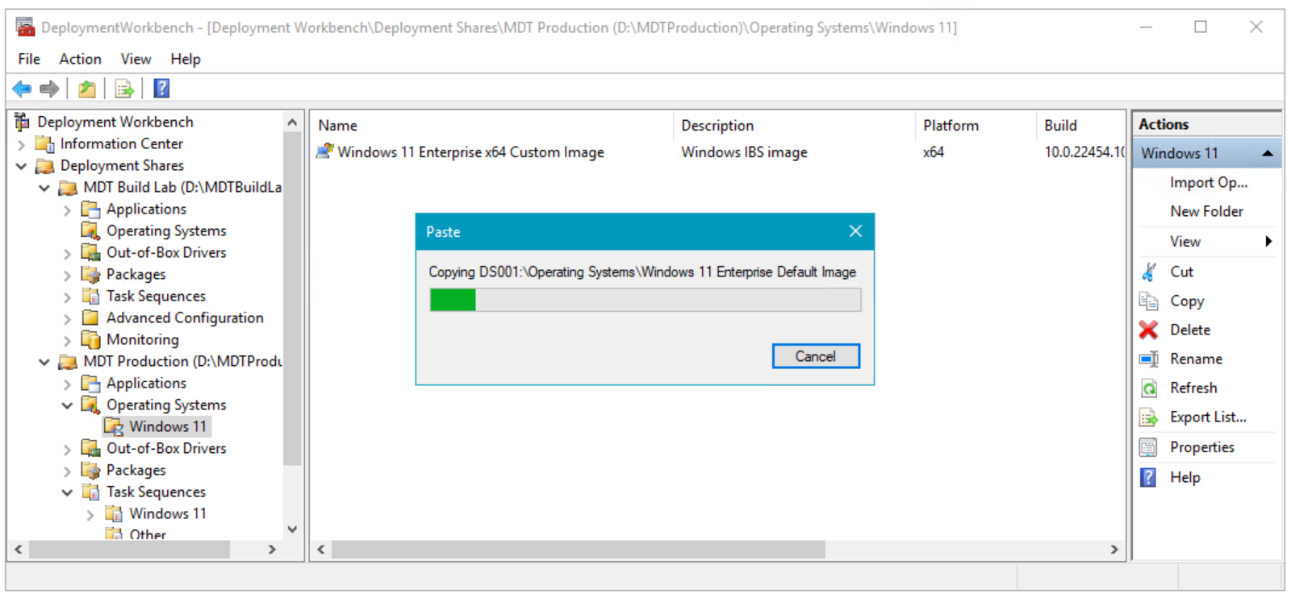Image resolution: width=1291 pixels, height=598 pixels.
Task: Click the Export List toolbar icon
Action: click(x=124, y=89)
